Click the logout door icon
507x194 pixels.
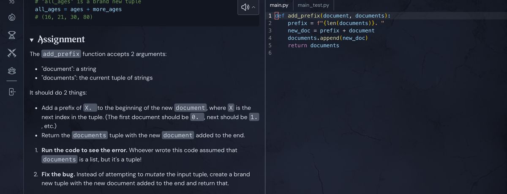click(x=11, y=91)
